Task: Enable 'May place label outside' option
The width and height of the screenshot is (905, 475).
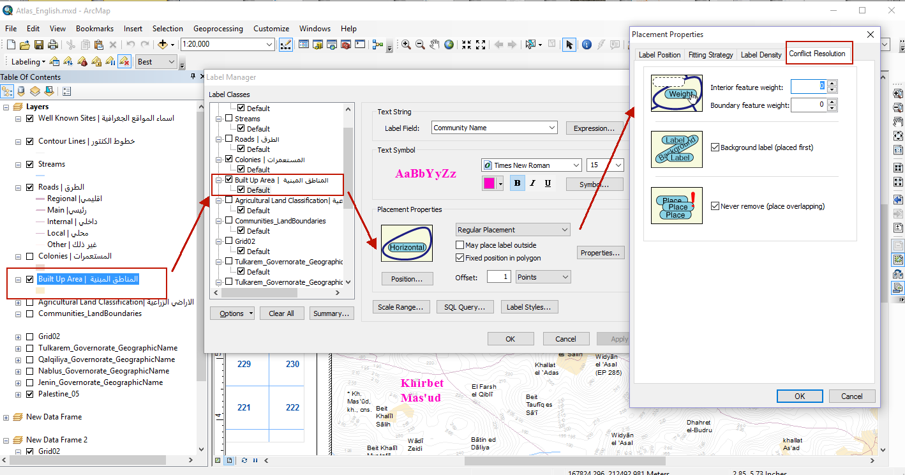Action: (460, 245)
